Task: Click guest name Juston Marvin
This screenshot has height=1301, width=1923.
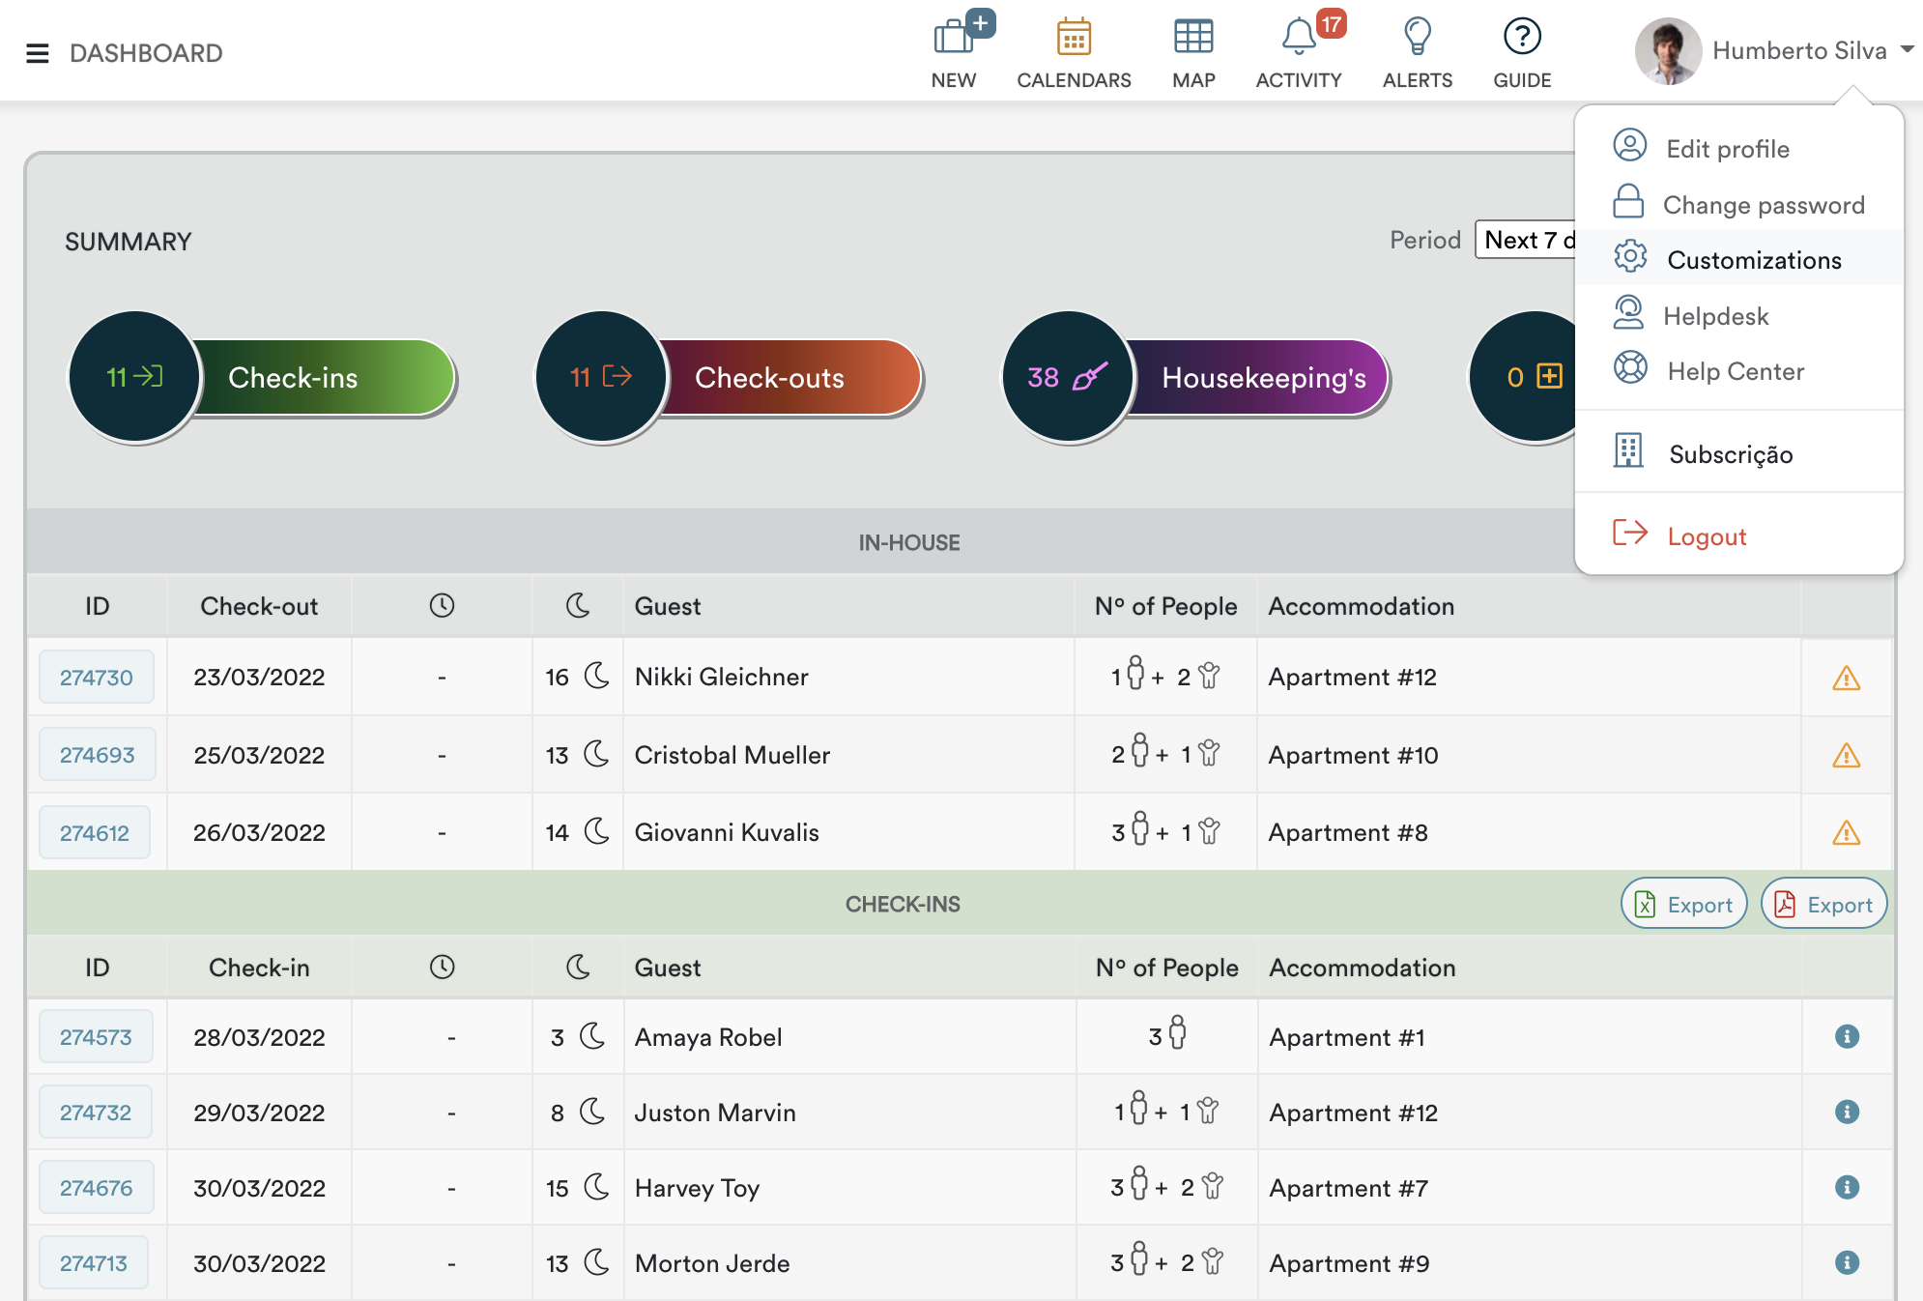Action: click(x=715, y=1113)
